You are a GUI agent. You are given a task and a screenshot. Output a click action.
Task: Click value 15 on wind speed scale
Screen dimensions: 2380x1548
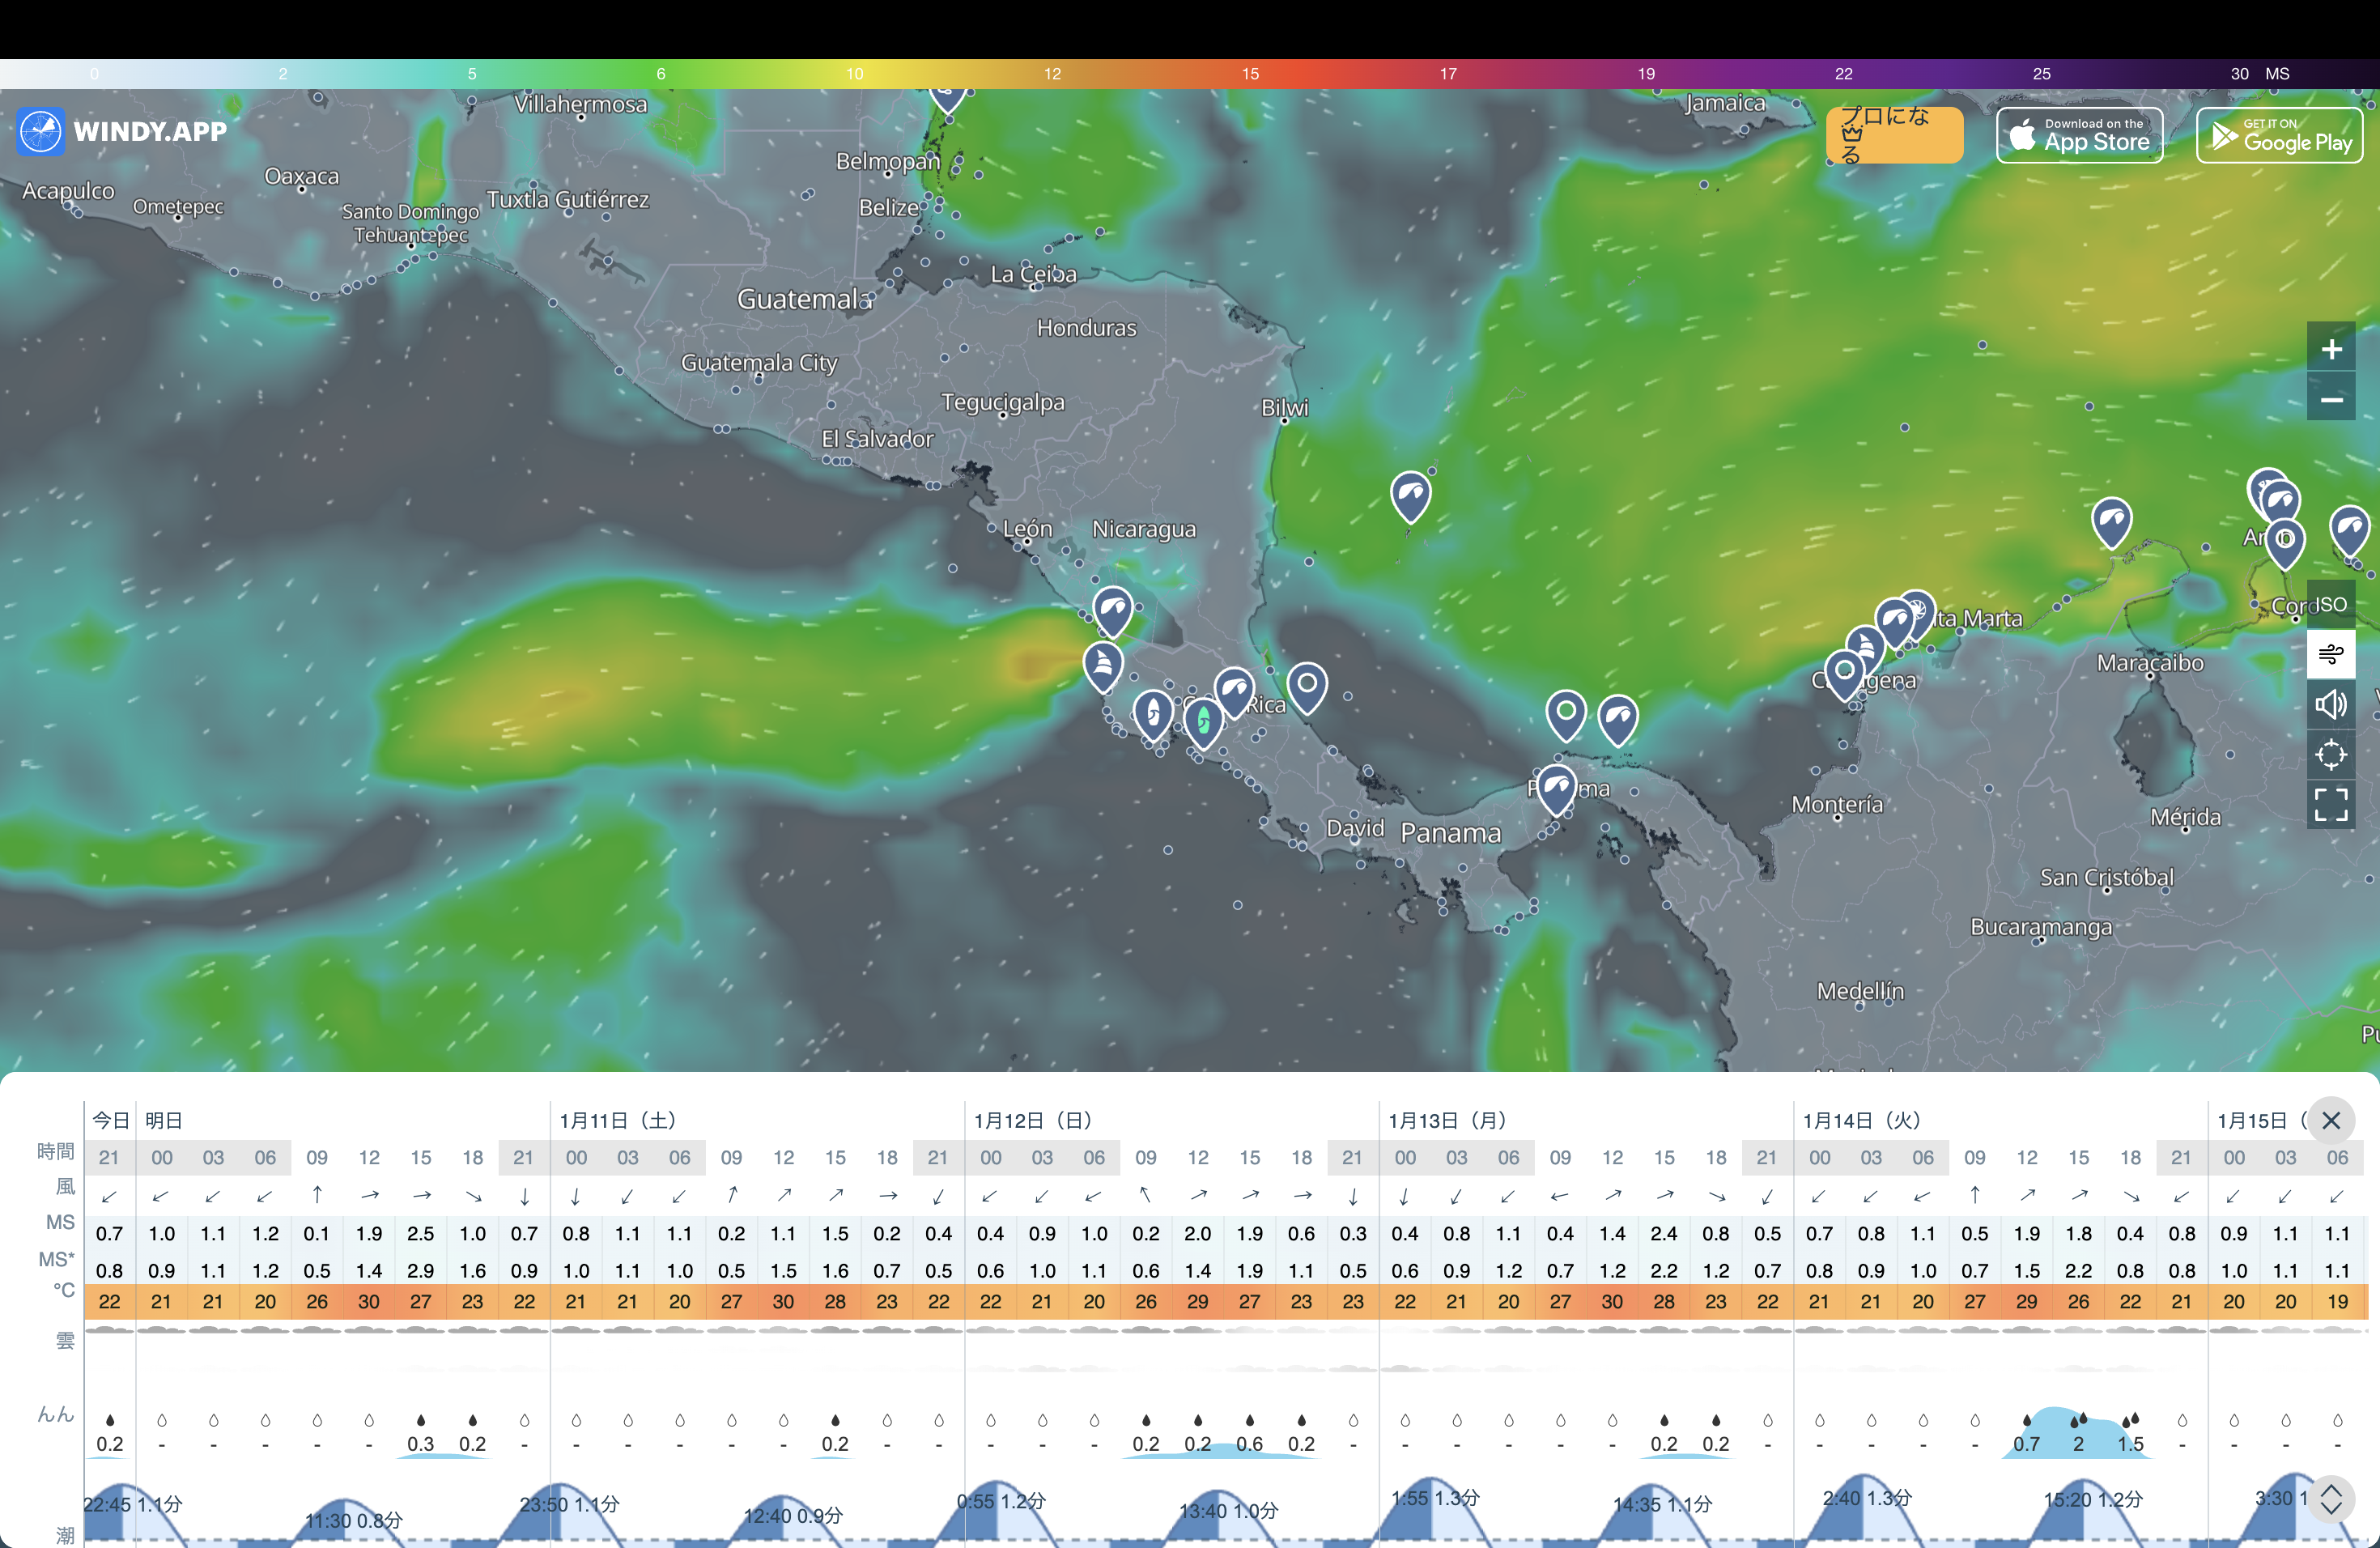click(x=1250, y=74)
